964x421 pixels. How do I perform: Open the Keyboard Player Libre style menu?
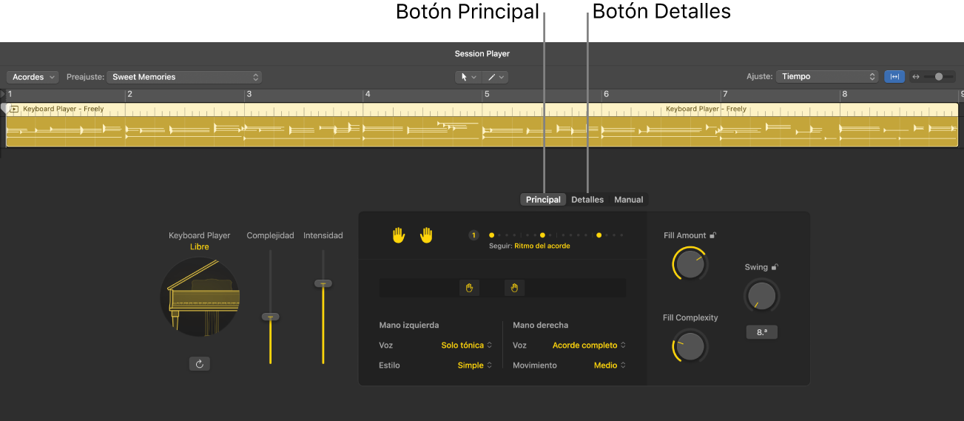pos(199,246)
